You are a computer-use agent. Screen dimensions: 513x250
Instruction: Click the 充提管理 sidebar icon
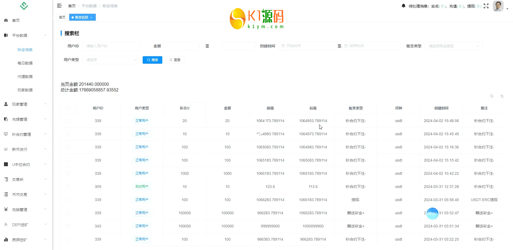tap(6, 119)
